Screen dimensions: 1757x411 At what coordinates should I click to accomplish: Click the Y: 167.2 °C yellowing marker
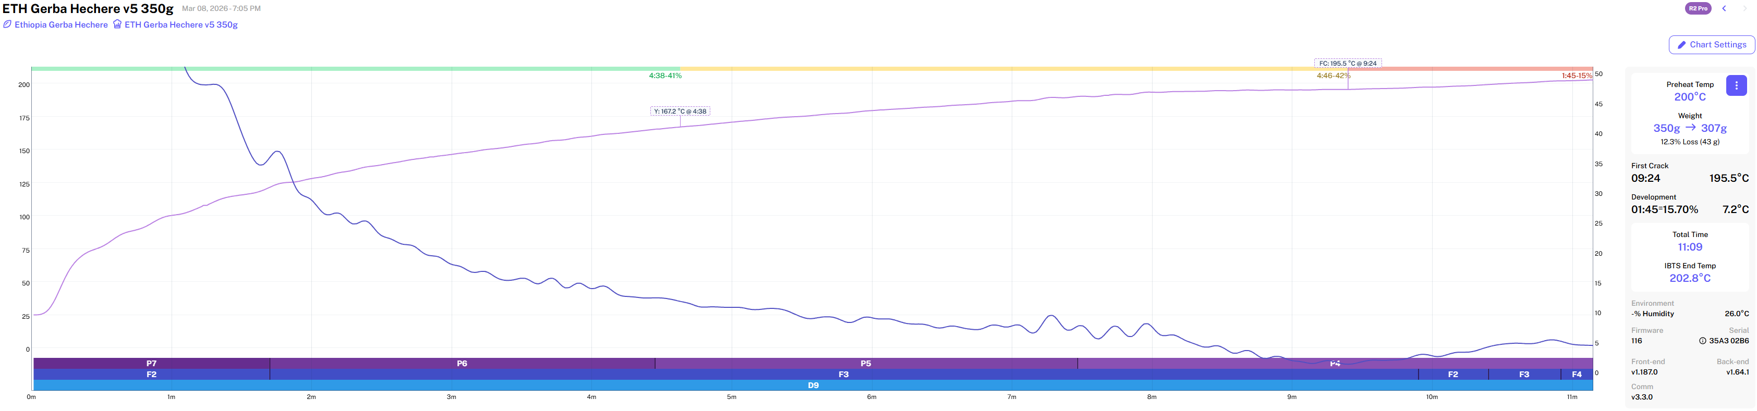[x=680, y=111]
